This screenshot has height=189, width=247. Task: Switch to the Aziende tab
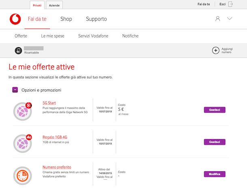coord(54,5)
